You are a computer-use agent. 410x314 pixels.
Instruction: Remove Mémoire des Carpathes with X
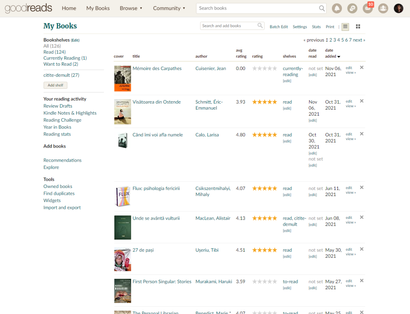(x=362, y=67)
